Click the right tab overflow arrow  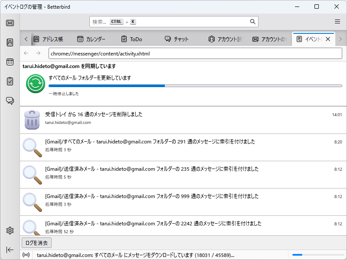(341, 39)
